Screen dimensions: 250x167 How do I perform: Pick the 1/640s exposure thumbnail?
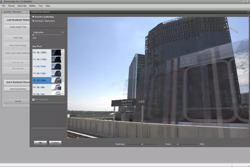tap(56, 66)
